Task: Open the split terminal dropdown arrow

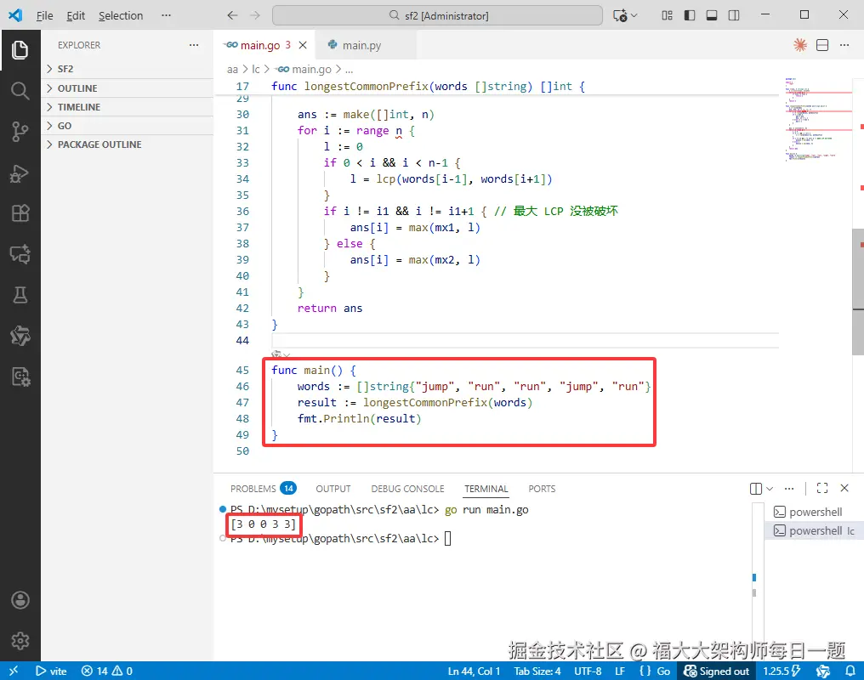Action: click(770, 489)
